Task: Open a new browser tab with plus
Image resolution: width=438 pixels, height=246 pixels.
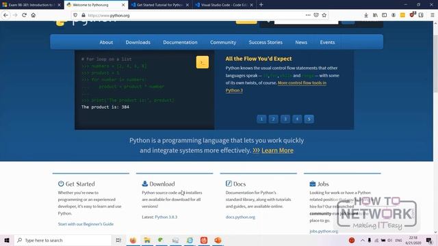Action: pyautogui.click(x=261, y=5)
